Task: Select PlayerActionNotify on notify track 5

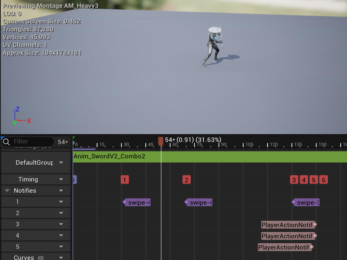Action: coord(284,247)
